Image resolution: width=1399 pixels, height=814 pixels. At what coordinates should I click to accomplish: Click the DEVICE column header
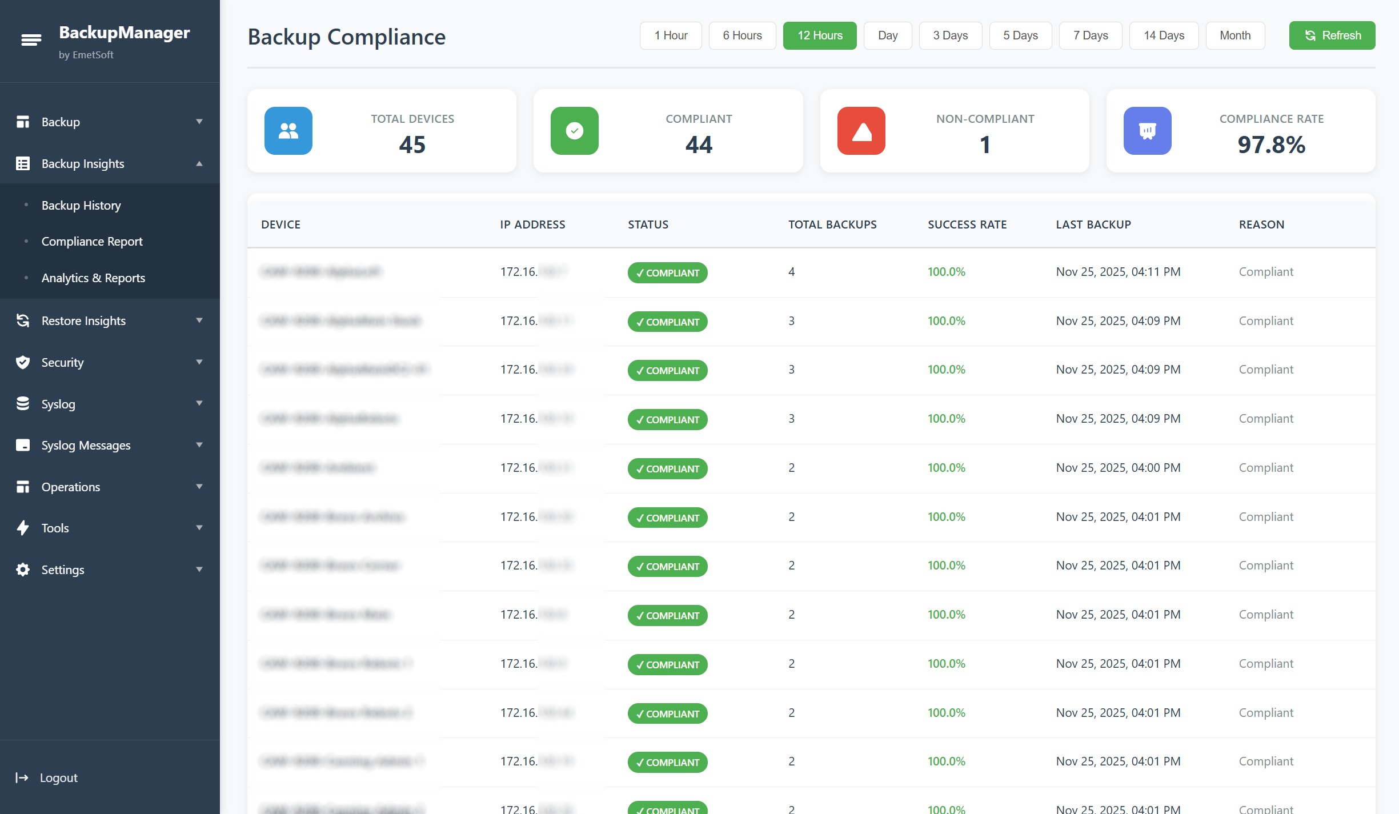(280, 224)
